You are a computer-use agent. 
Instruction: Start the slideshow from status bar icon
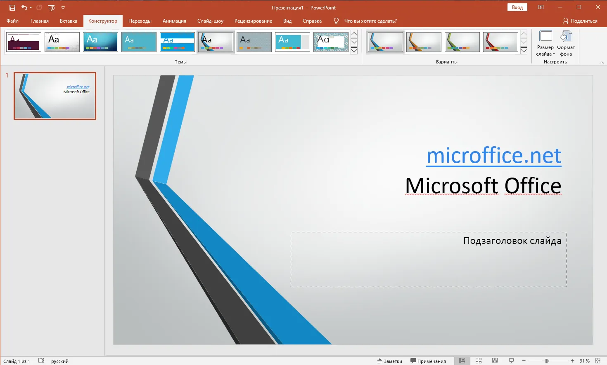pyautogui.click(x=511, y=361)
